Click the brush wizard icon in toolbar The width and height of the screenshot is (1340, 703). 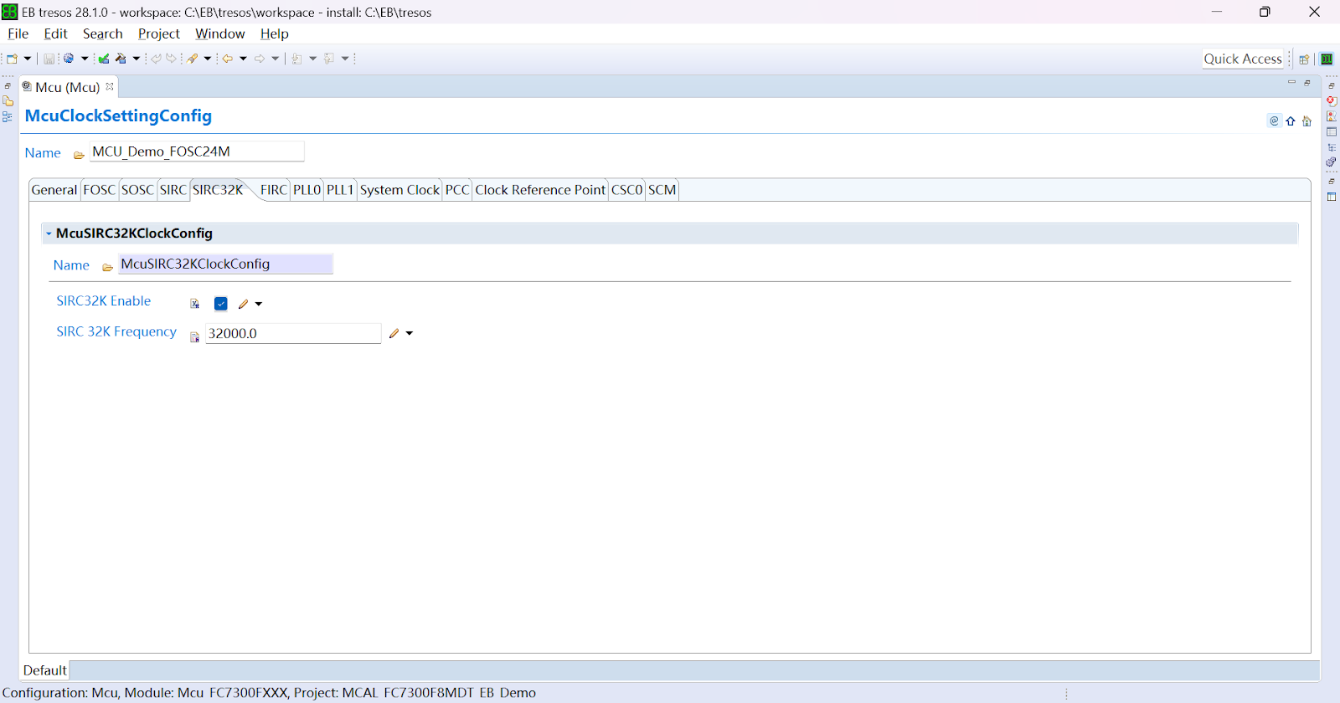193,59
